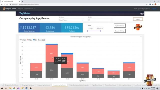Screen dimensions: 160x90
Task: Click the Volume 895,262oz card
Action: pyautogui.click(x=72, y=28)
